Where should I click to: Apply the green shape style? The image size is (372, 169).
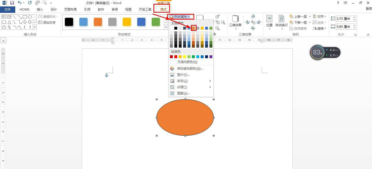[156, 22]
